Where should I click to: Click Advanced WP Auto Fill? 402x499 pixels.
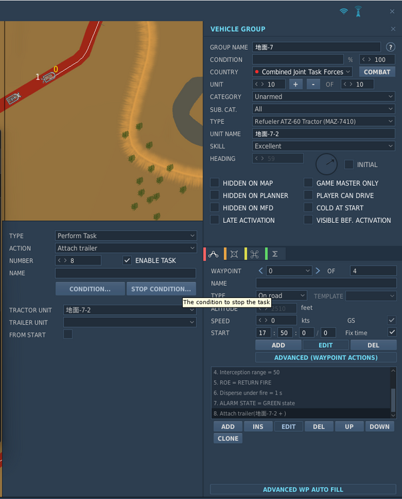coord(303,489)
